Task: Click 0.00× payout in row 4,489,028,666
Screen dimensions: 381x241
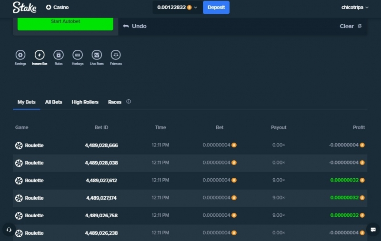Action: [x=279, y=145]
